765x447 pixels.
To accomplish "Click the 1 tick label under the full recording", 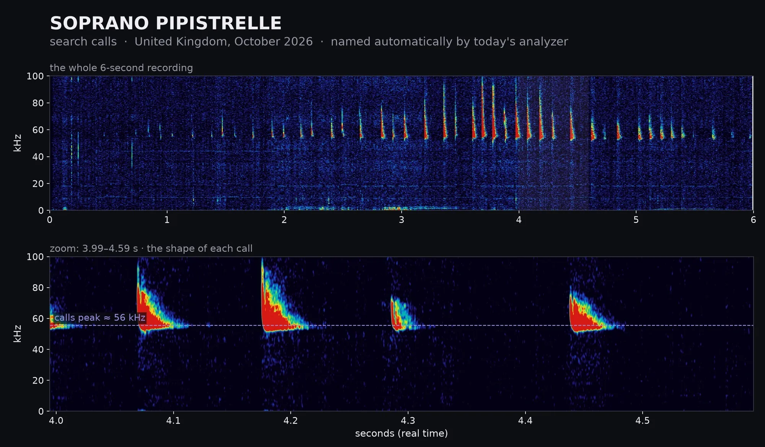I will (x=167, y=220).
